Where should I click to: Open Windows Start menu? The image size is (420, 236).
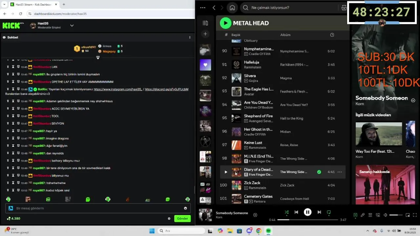click(152, 231)
